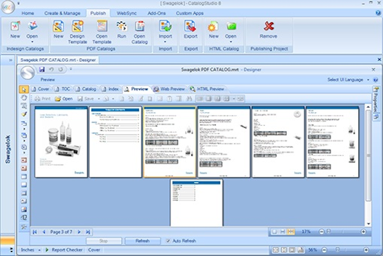Viewport: 383px width, 256px height.
Task: Select the hand pan tool
Action: click(24, 98)
